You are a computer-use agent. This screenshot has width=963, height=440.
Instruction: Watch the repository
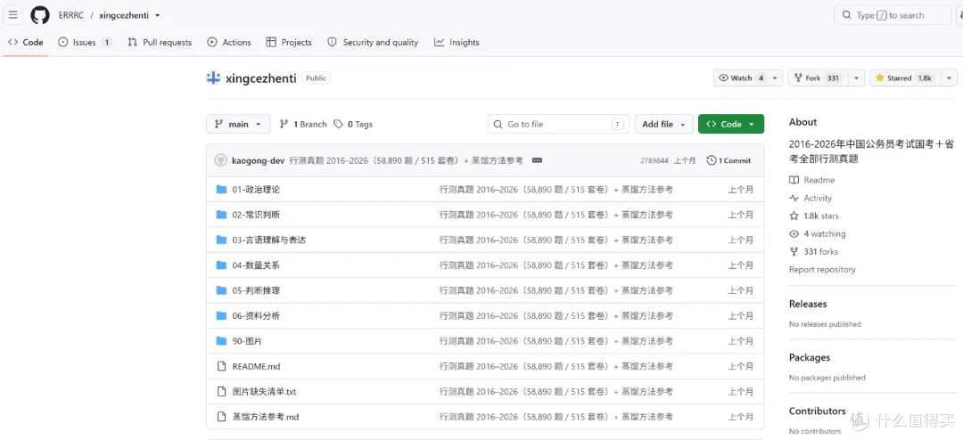741,78
